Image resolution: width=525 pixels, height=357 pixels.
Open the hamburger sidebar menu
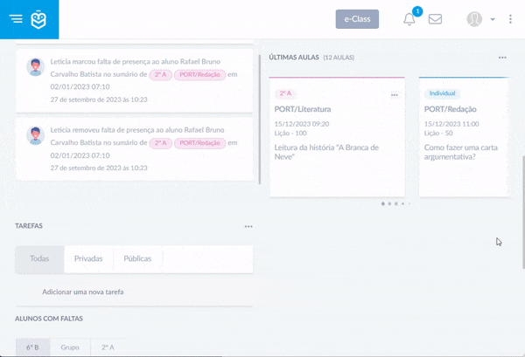click(x=17, y=19)
